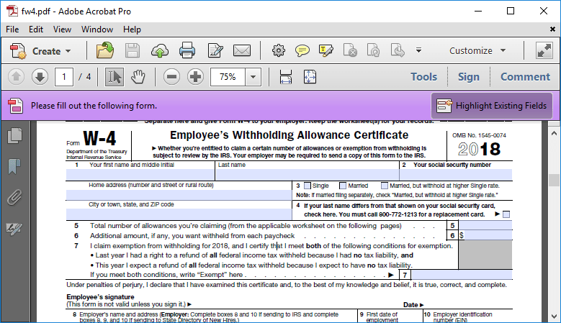Open the page thumbnails panel
Image resolution: width=561 pixels, height=323 pixels.
point(14,136)
